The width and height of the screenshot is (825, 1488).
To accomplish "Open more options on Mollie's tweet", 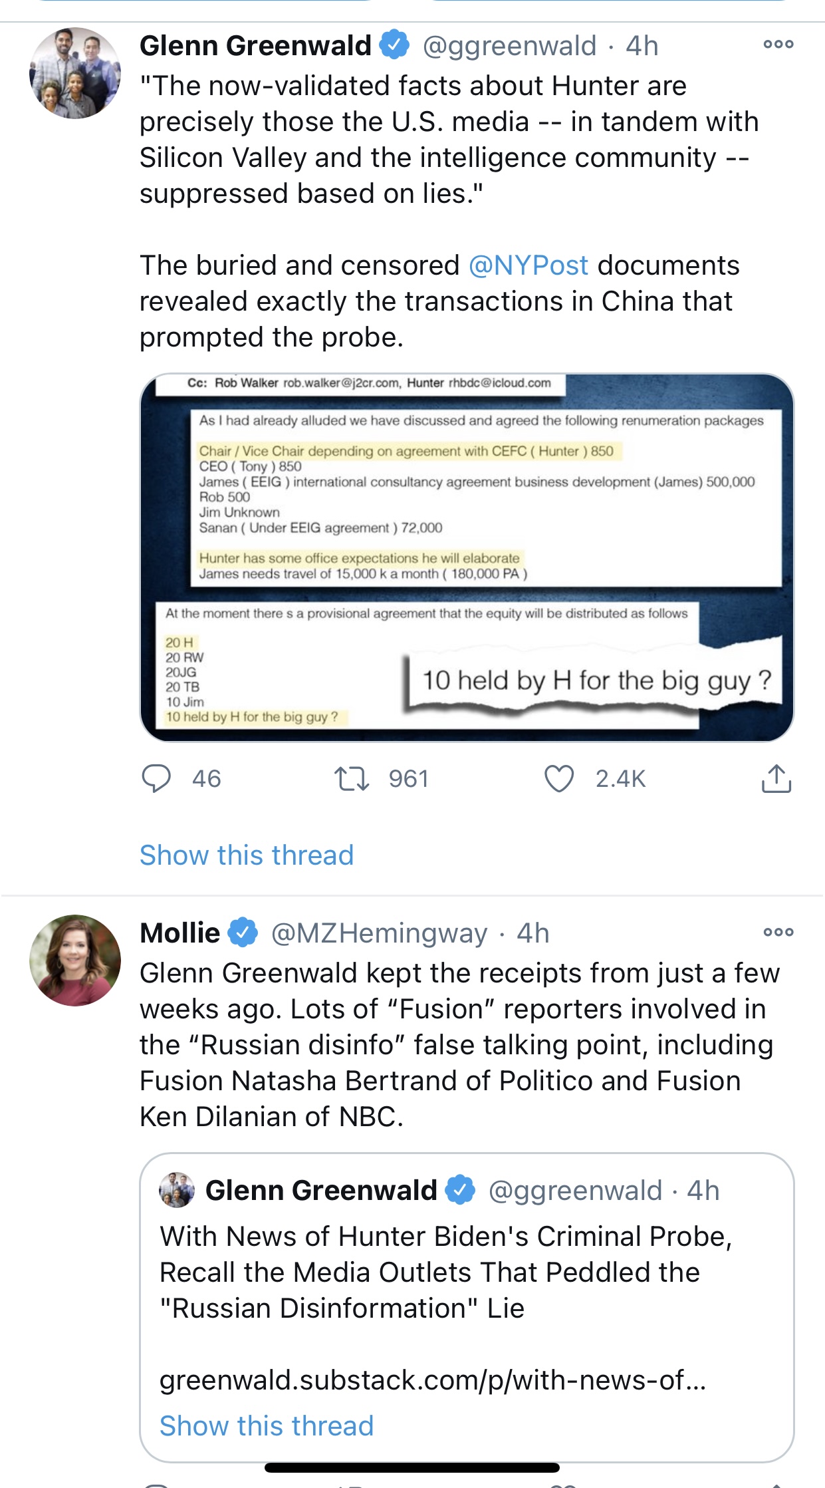I will tap(778, 932).
